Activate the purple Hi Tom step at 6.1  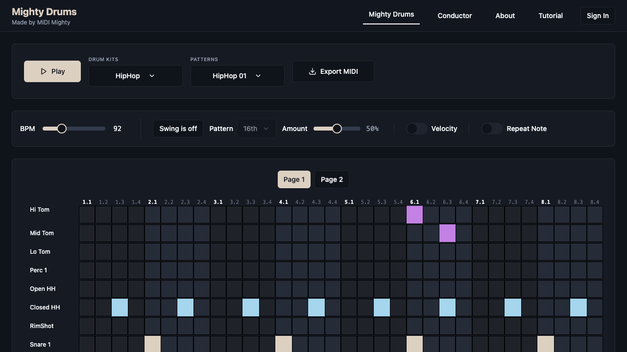pos(414,215)
